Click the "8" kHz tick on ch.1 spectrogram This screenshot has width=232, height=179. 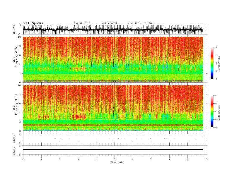click(20, 46)
